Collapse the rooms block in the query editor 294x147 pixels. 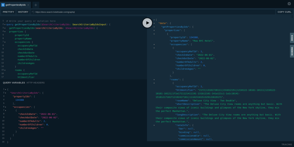pos(5,70)
